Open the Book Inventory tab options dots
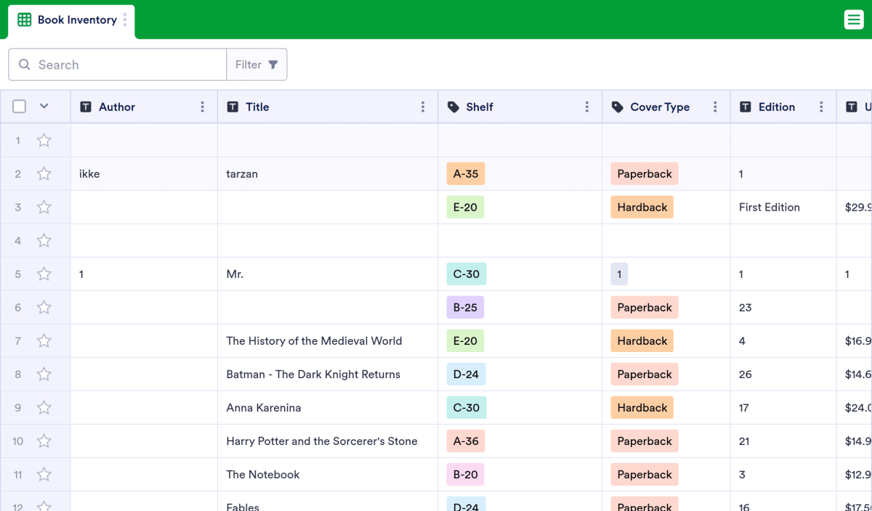This screenshot has width=872, height=511. pos(125,20)
